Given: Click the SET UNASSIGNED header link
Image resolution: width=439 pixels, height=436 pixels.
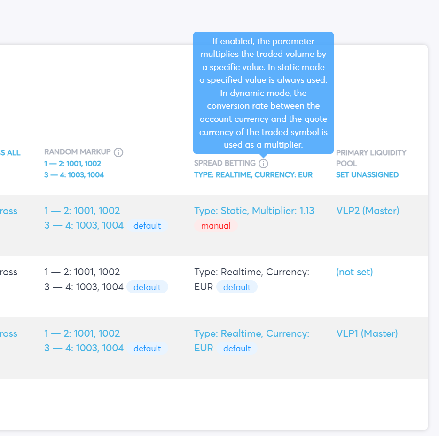Looking at the screenshot, I should click(x=368, y=175).
